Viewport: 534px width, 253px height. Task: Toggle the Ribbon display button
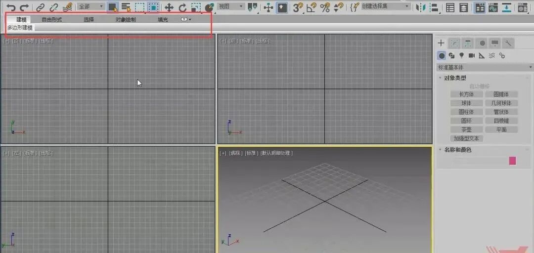coord(480,7)
